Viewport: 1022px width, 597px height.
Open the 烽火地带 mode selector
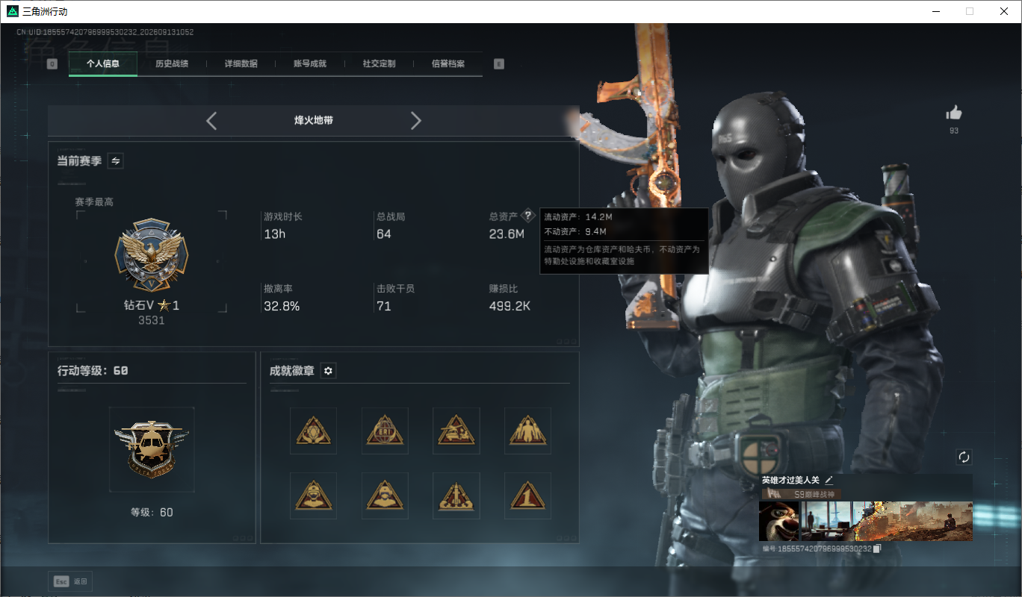click(314, 120)
